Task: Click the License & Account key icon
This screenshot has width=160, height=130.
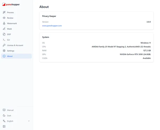Action: [4, 45]
